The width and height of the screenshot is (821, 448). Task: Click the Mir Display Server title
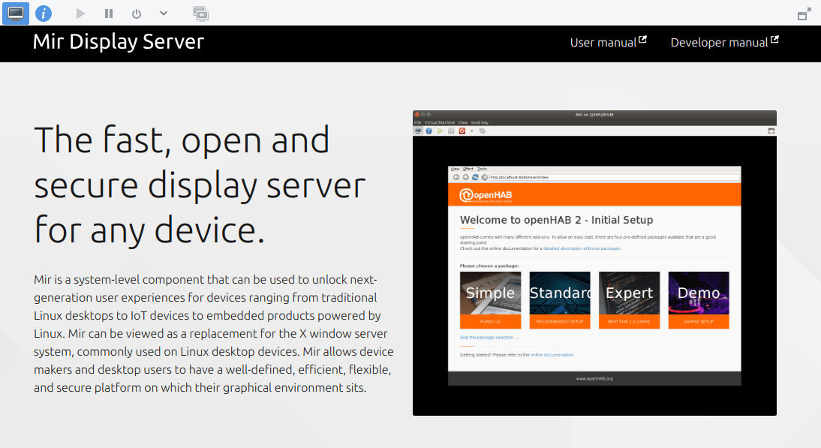pyautogui.click(x=119, y=41)
